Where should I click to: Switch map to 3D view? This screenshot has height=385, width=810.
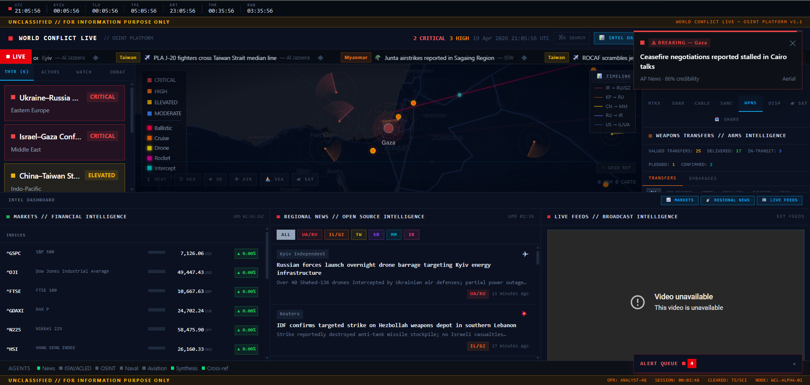pos(215,179)
